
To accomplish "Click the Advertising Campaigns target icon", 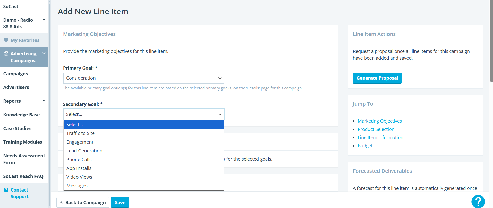I will (6, 54).
